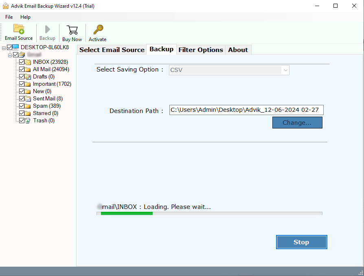Screen dimensions: 364x276
Task: Collapse the account node in the tree
Action: point(10,55)
